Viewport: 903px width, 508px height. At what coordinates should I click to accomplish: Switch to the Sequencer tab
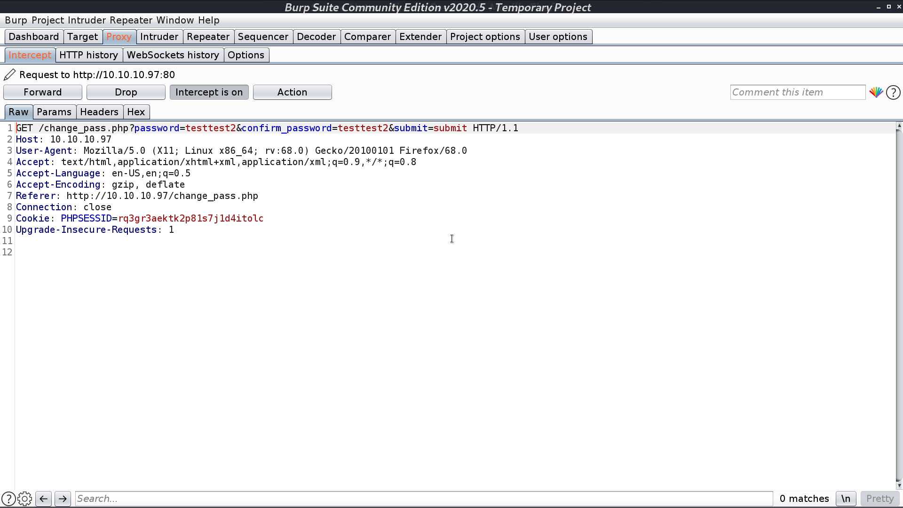point(263,37)
